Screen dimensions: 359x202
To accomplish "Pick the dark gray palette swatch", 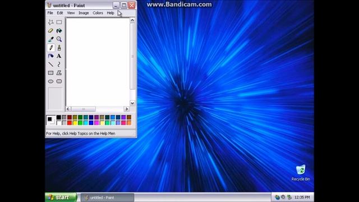I will (x=64, y=117).
